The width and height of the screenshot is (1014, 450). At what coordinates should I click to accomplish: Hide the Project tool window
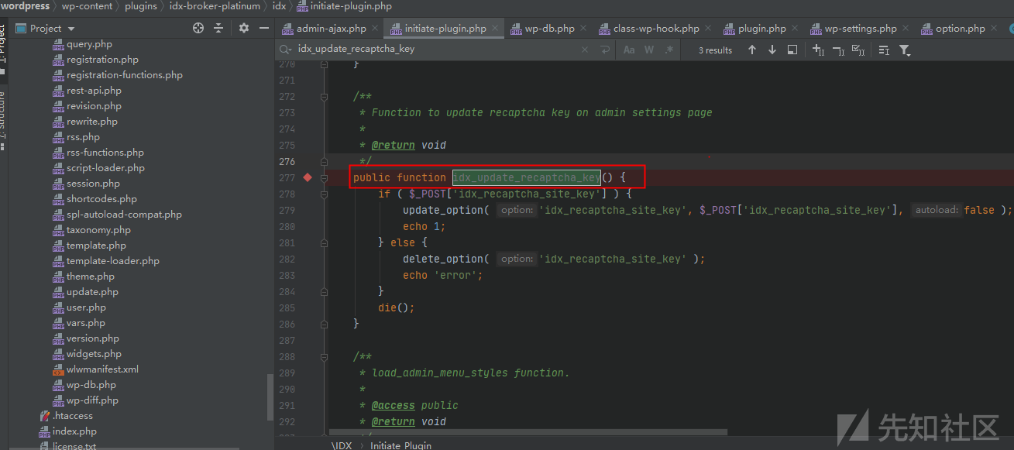click(x=264, y=28)
